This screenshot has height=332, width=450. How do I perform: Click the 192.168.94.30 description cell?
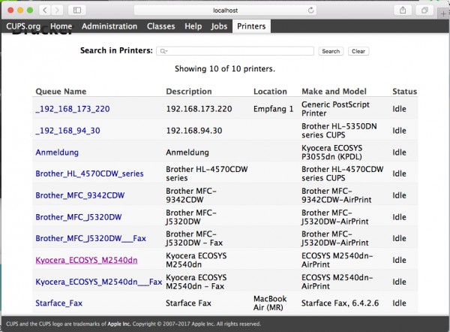pyautogui.click(x=194, y=131)
